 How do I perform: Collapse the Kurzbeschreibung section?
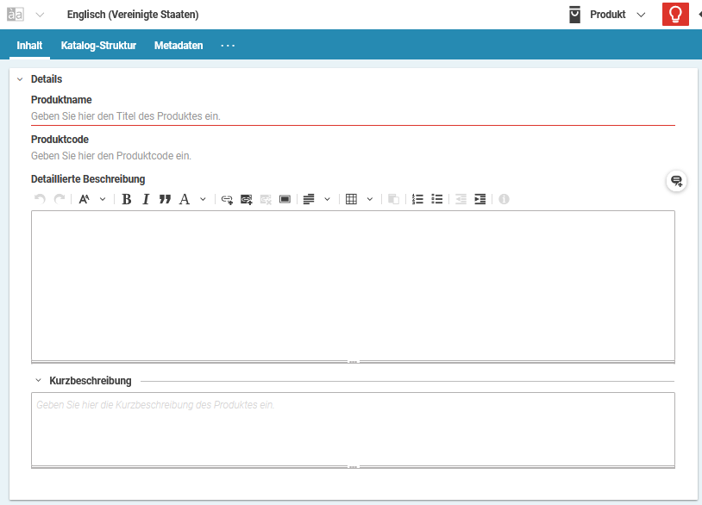39,380
